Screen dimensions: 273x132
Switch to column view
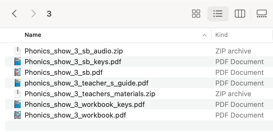pyautogui.click(x=240, y=14)
